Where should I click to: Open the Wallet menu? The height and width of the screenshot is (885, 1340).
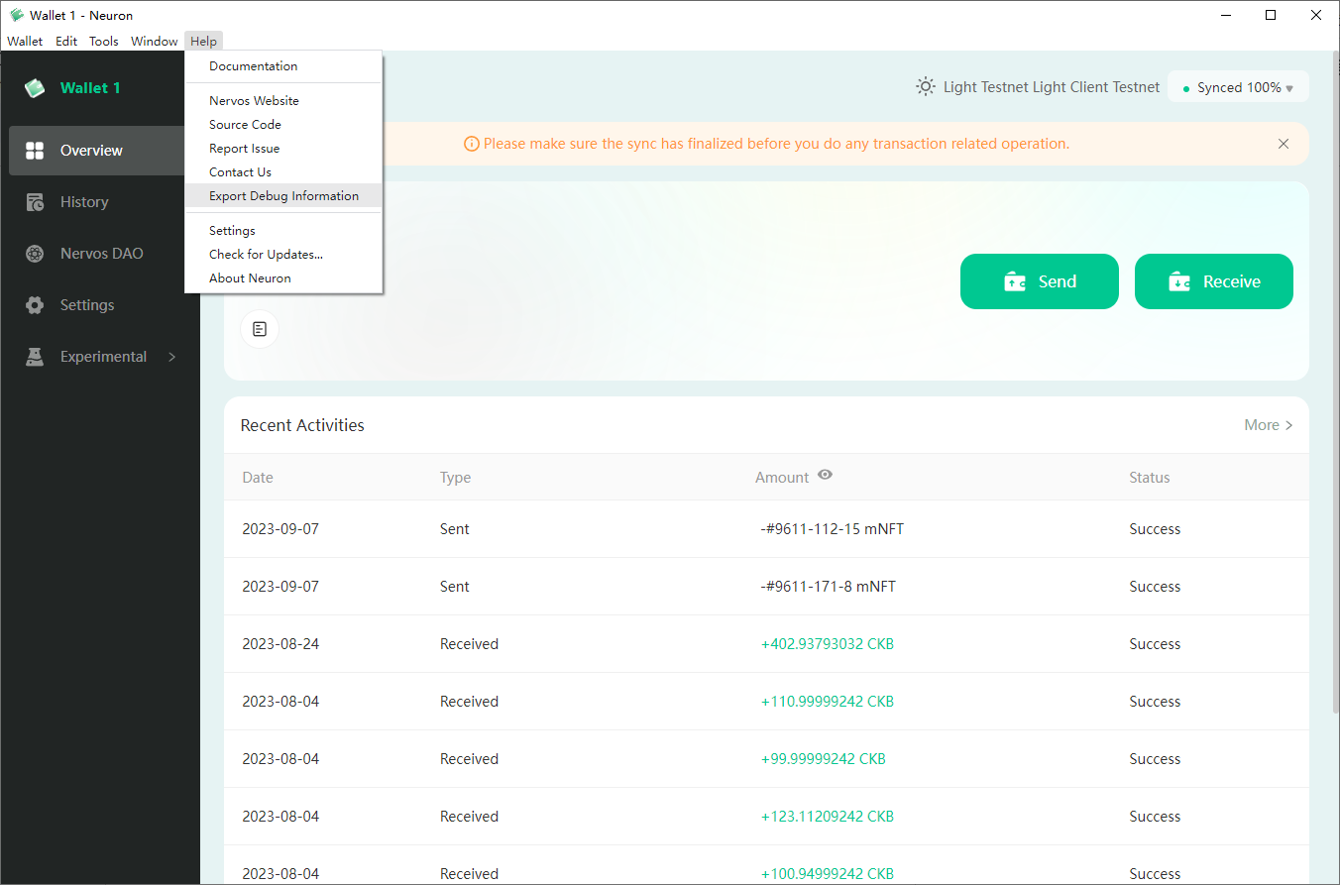[x=25, y=41]
